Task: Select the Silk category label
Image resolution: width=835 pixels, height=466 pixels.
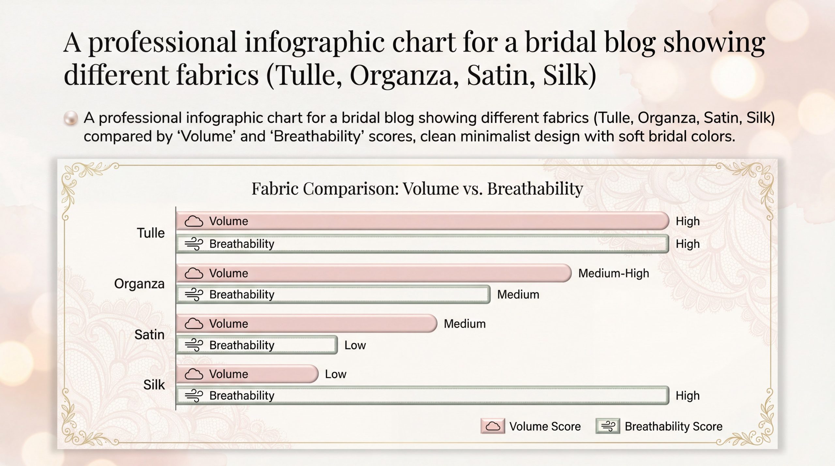Action: [154, 385]
